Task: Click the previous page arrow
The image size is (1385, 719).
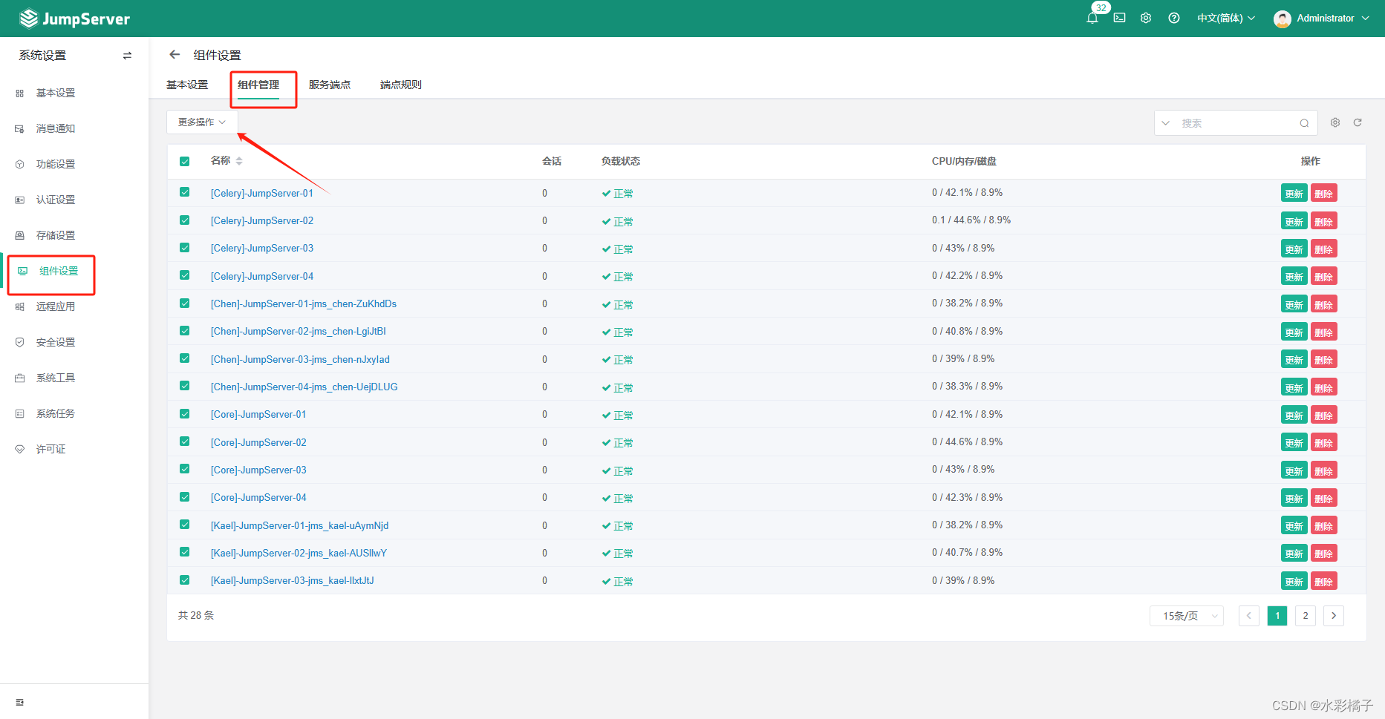Action: coord(1249,616)
